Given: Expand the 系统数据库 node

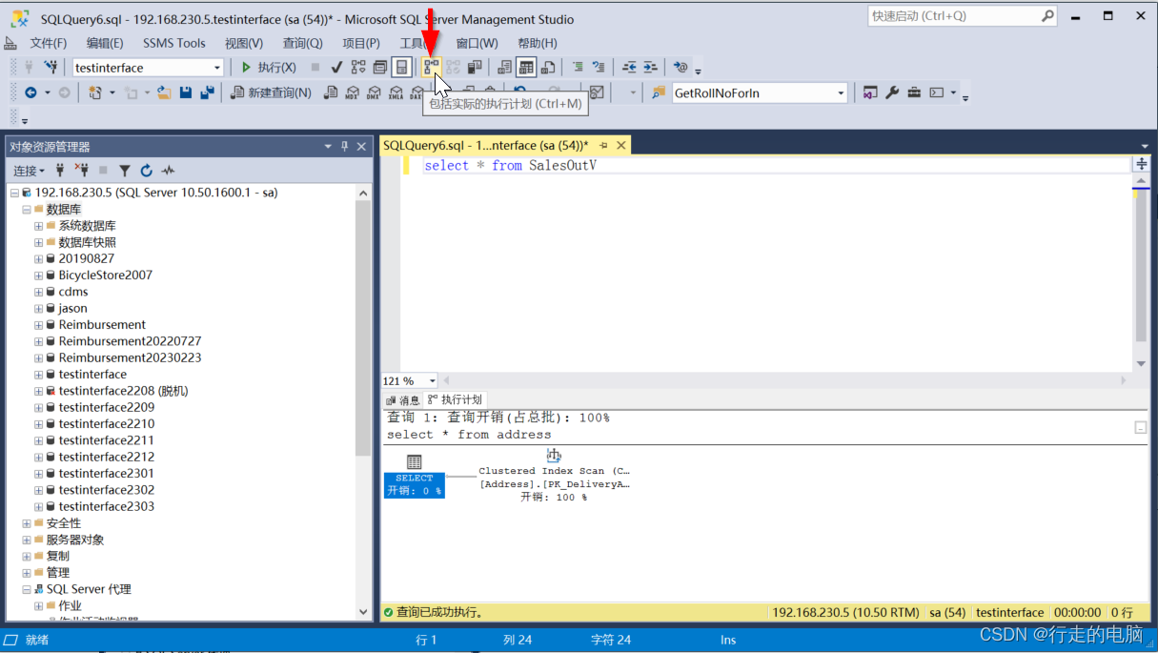Looking at the screenshot, I should (39, 226).
